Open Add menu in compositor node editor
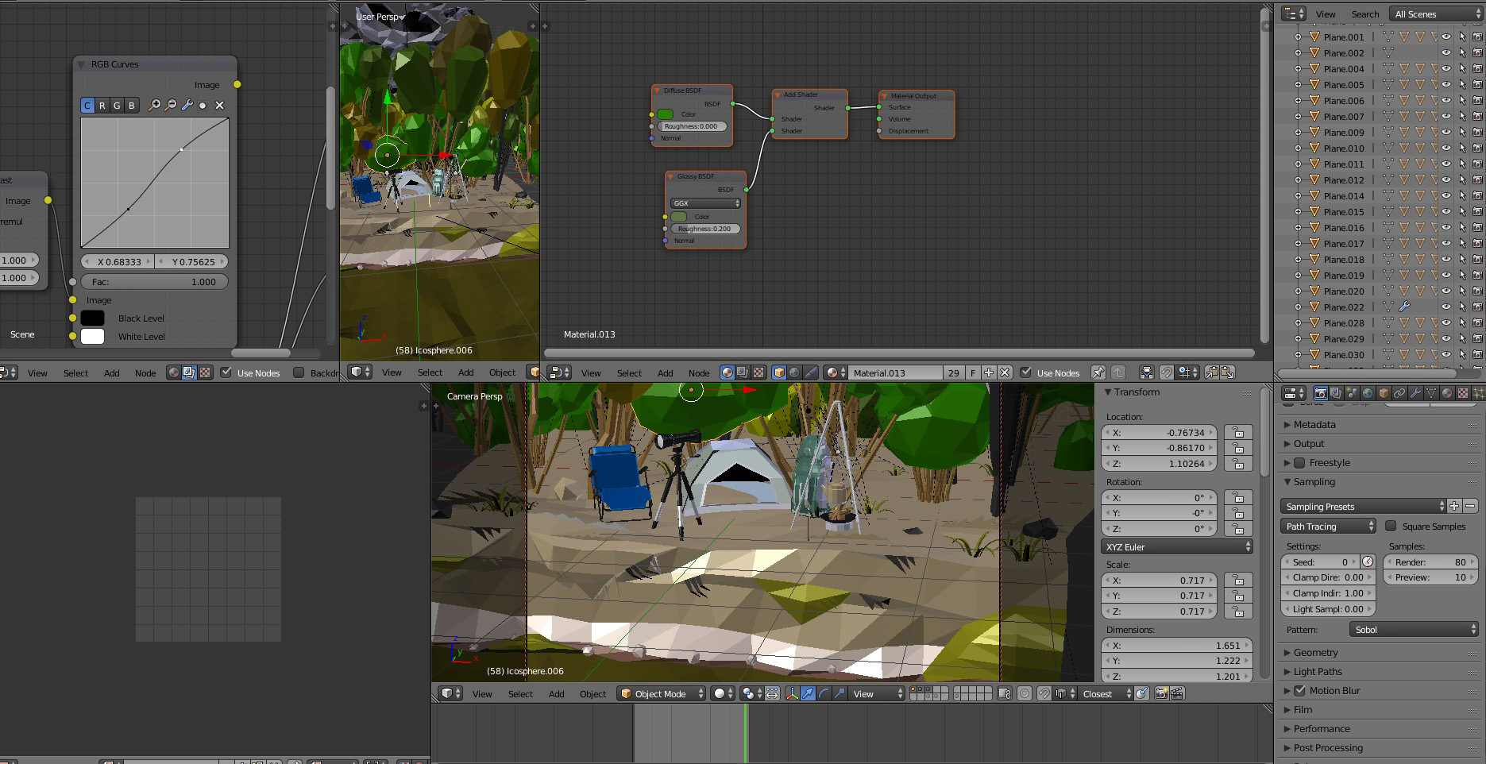Image resolution: width=1486 pixels, height=764 pixels. click(x=112, y=372)
